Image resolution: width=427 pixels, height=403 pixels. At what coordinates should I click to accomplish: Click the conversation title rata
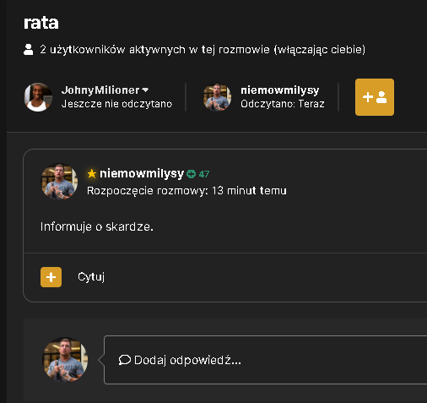(41, 23)
